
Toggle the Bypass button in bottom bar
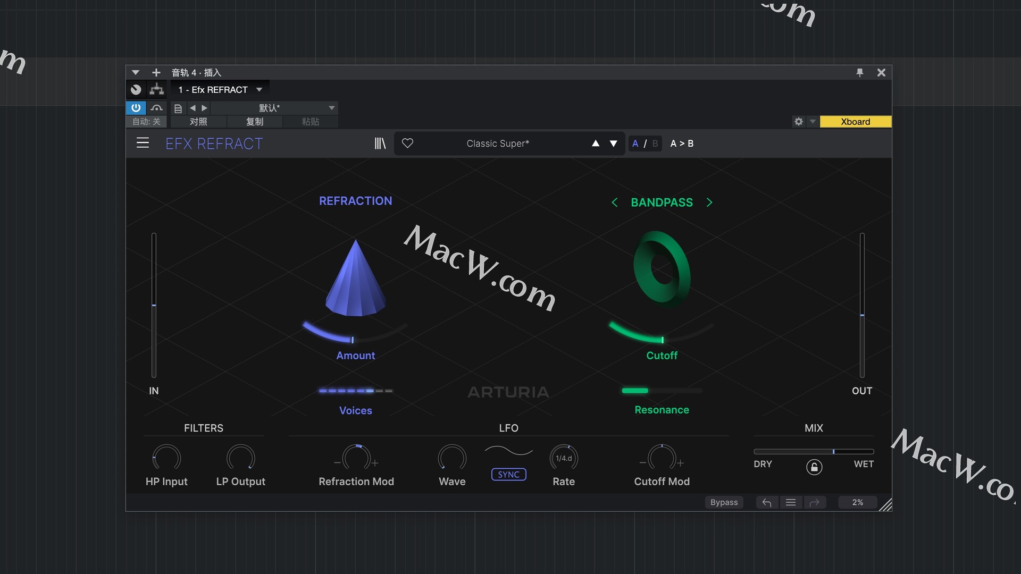pos(724,502)
